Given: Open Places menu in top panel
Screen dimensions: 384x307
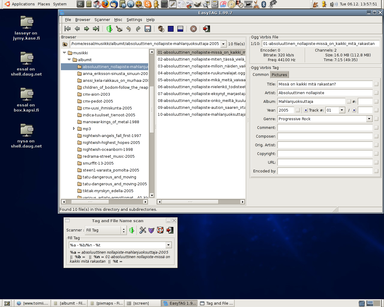Looking at the screenshot, I should [x=44, y=4].
